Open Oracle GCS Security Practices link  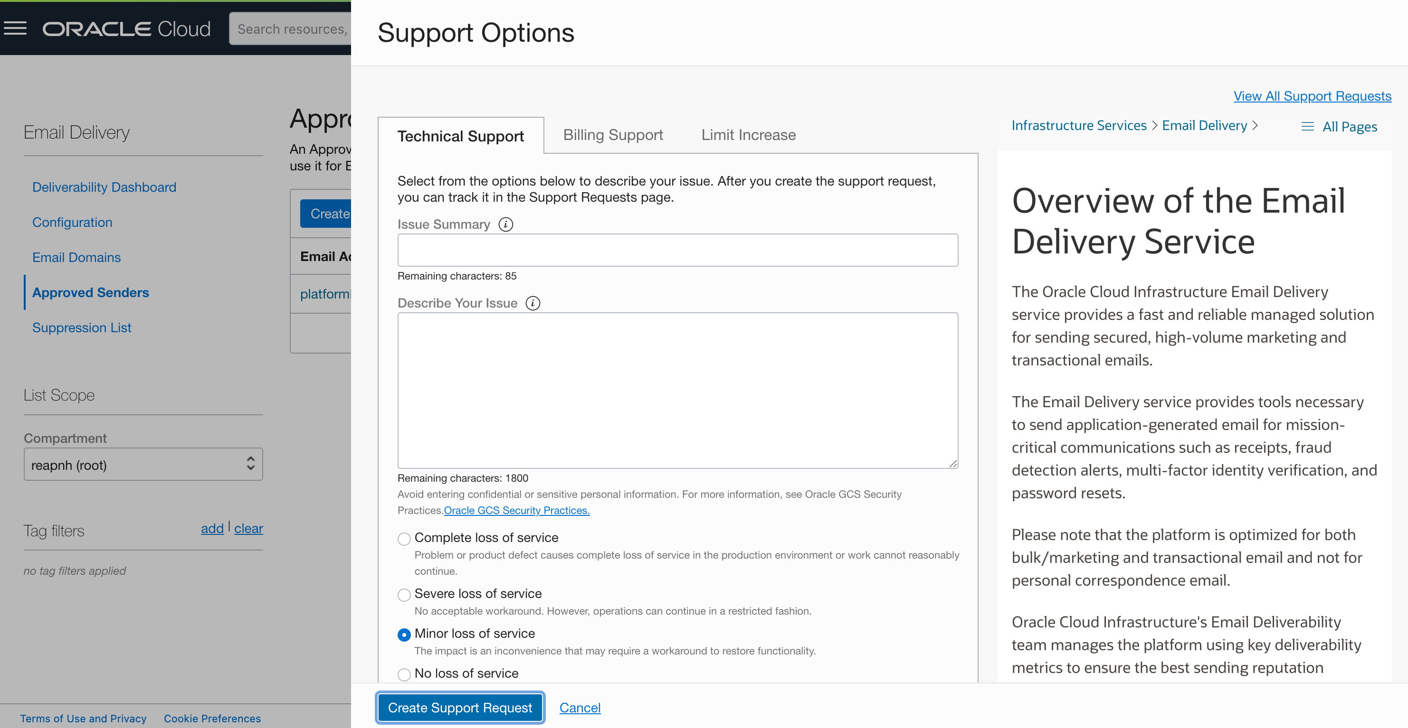click(516, 510)
